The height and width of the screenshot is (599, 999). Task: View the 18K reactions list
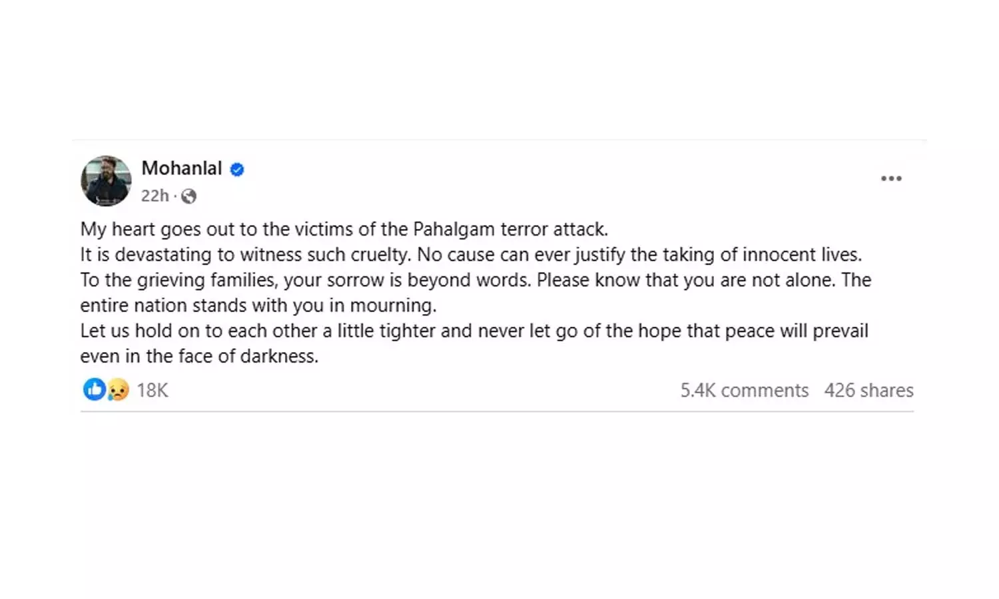pyautogui.click(x=153, y=390)
